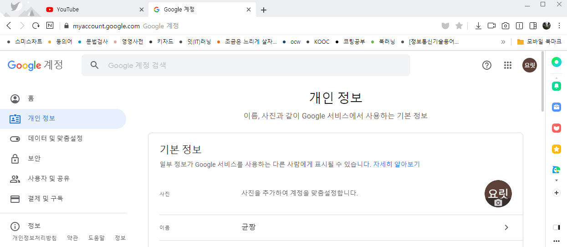Open the 개인정보처리방침 footer link

coord(35,238)
